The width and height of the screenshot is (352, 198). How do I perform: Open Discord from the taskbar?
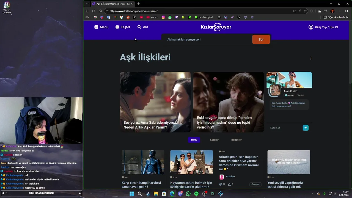180,194
